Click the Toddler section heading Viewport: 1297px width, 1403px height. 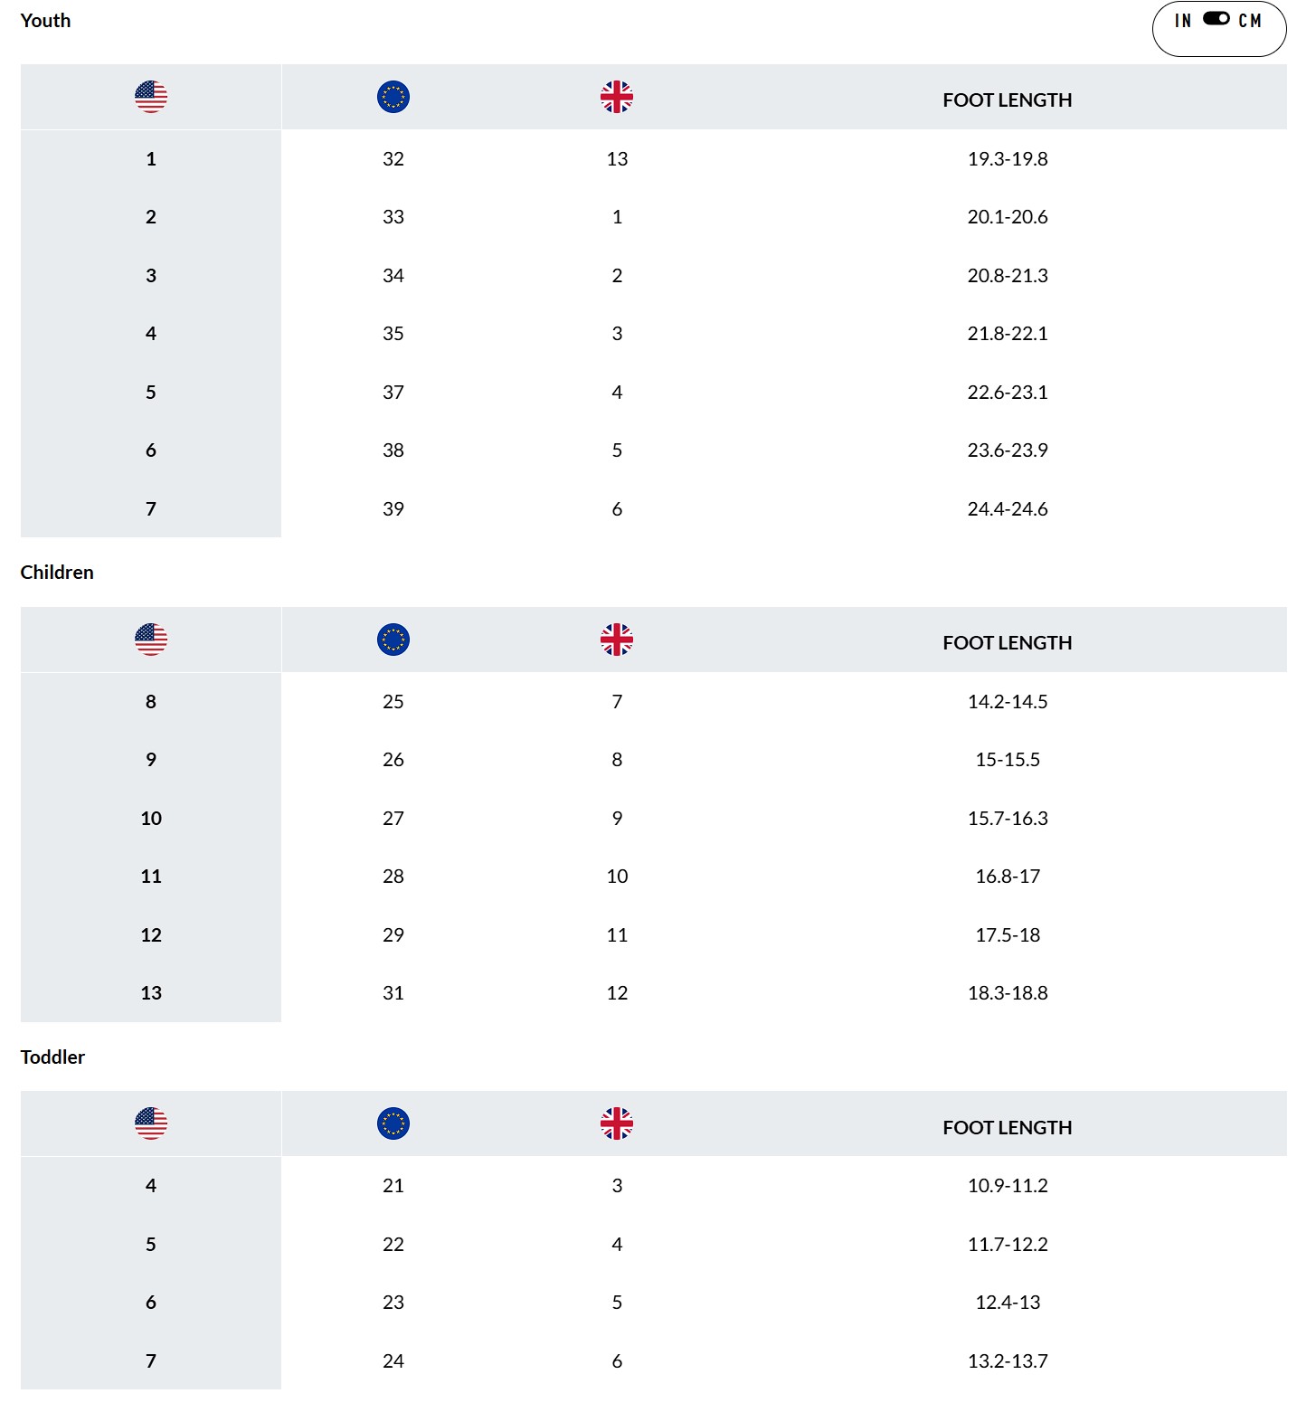(52, 1057)
